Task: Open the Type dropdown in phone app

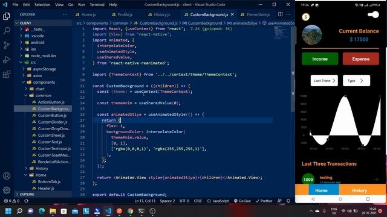Action: (356, 81)
